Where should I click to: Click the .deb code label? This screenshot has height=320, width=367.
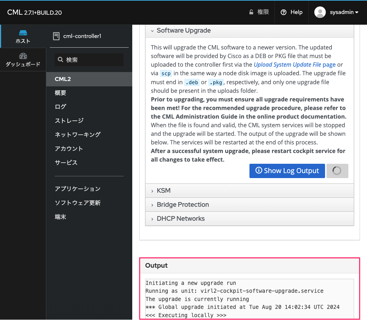pyautogui.click(x=192, y=82)
